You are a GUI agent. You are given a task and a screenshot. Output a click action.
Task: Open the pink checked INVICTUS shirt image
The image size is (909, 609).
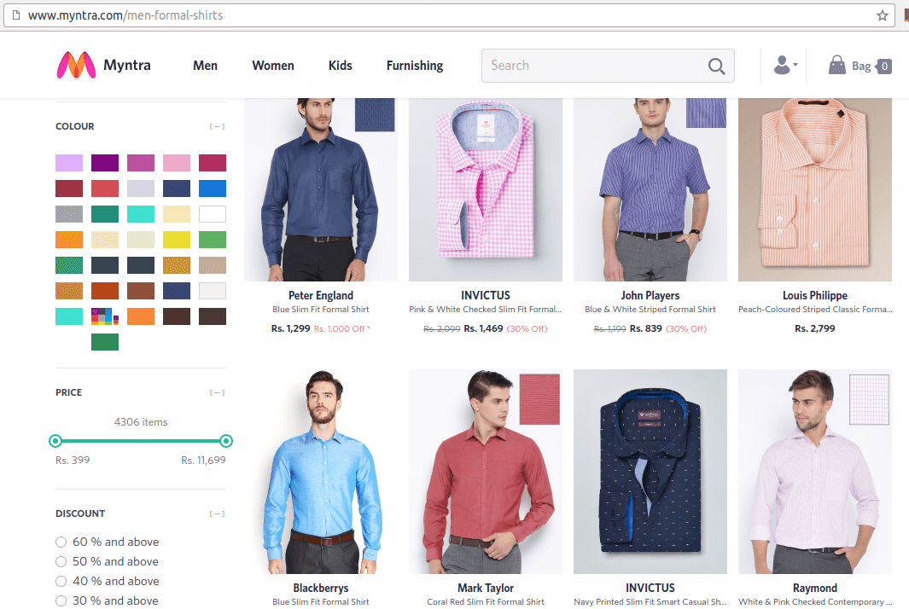point(486,189)
